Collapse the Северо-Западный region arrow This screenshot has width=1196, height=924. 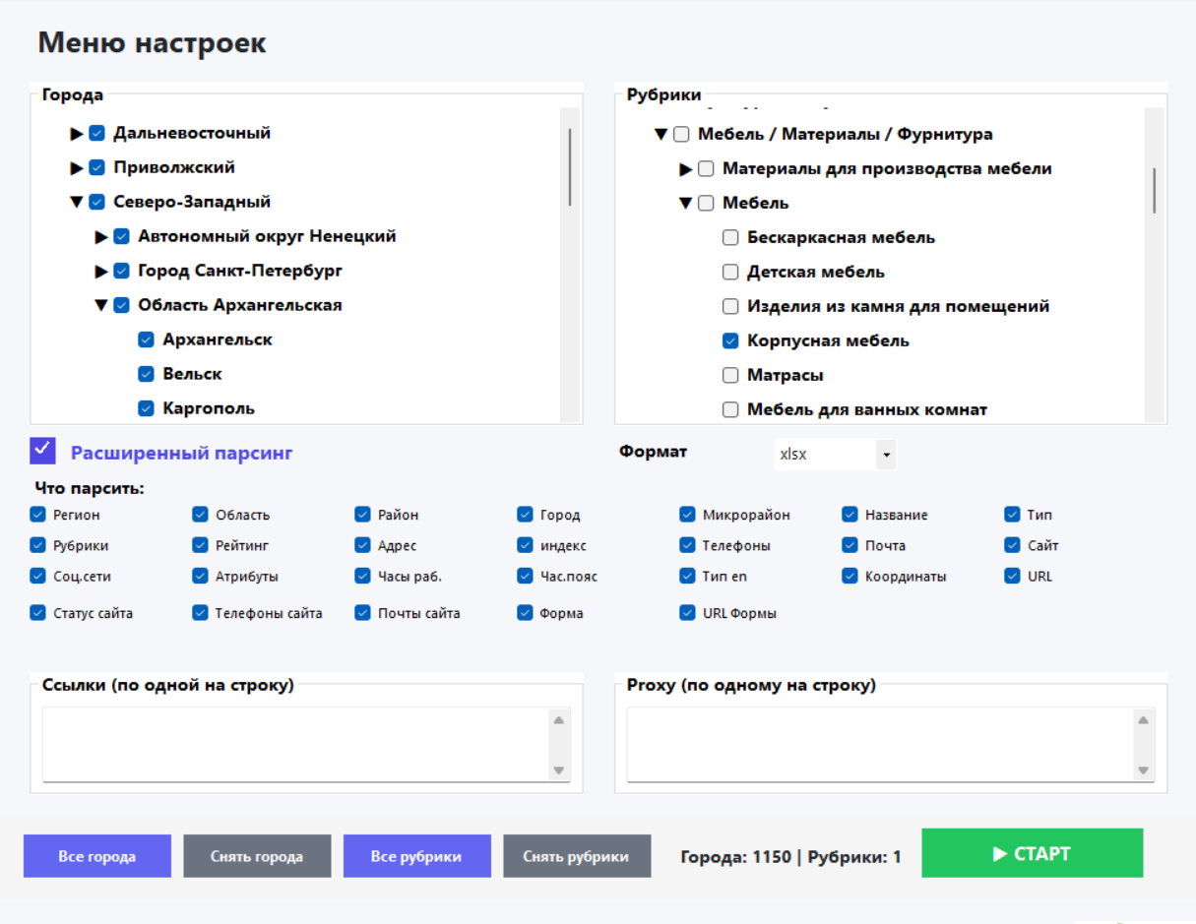point(77,203)
